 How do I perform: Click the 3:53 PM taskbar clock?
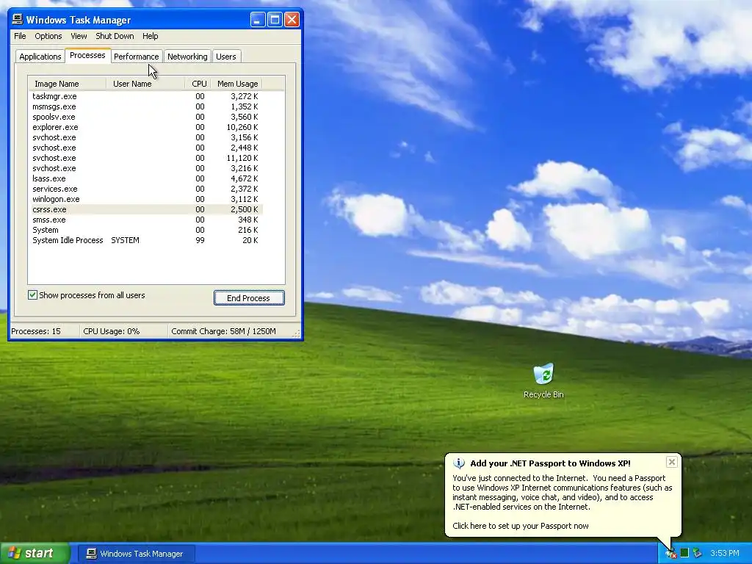click(x=724, y=554)
